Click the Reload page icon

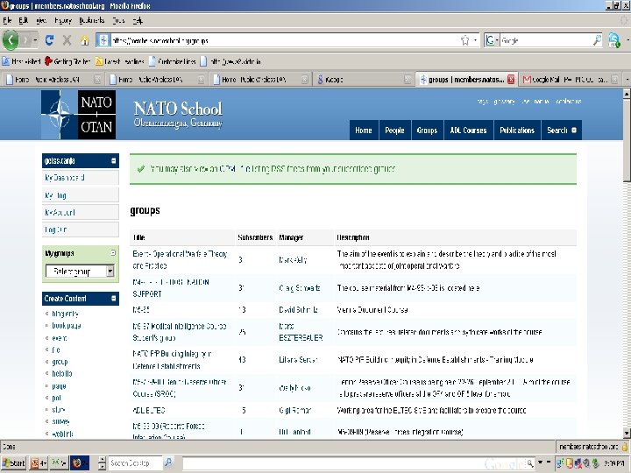[x=49, y=39]
